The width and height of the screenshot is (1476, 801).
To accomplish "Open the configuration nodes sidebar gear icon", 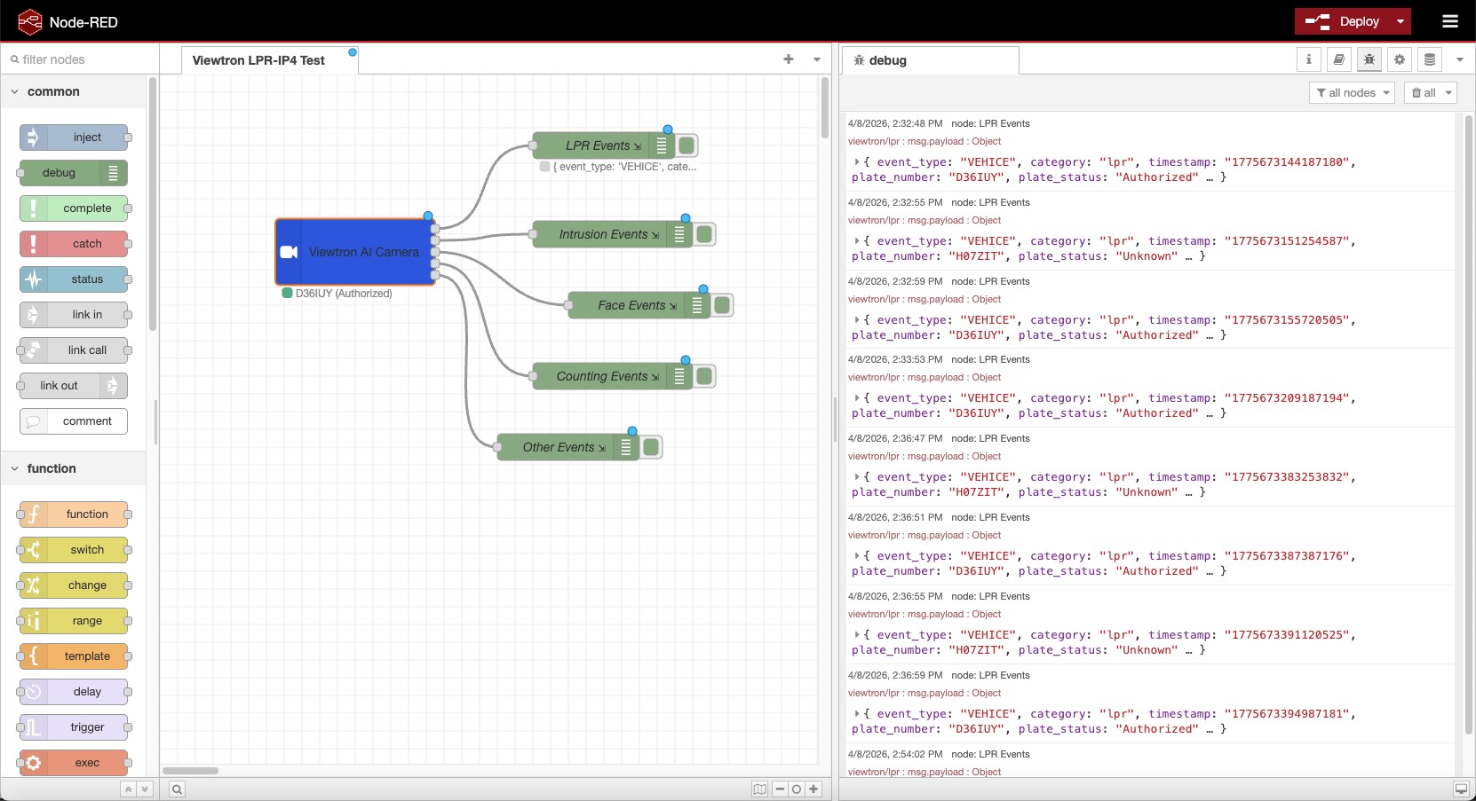I will click(x=1399, y=59).
